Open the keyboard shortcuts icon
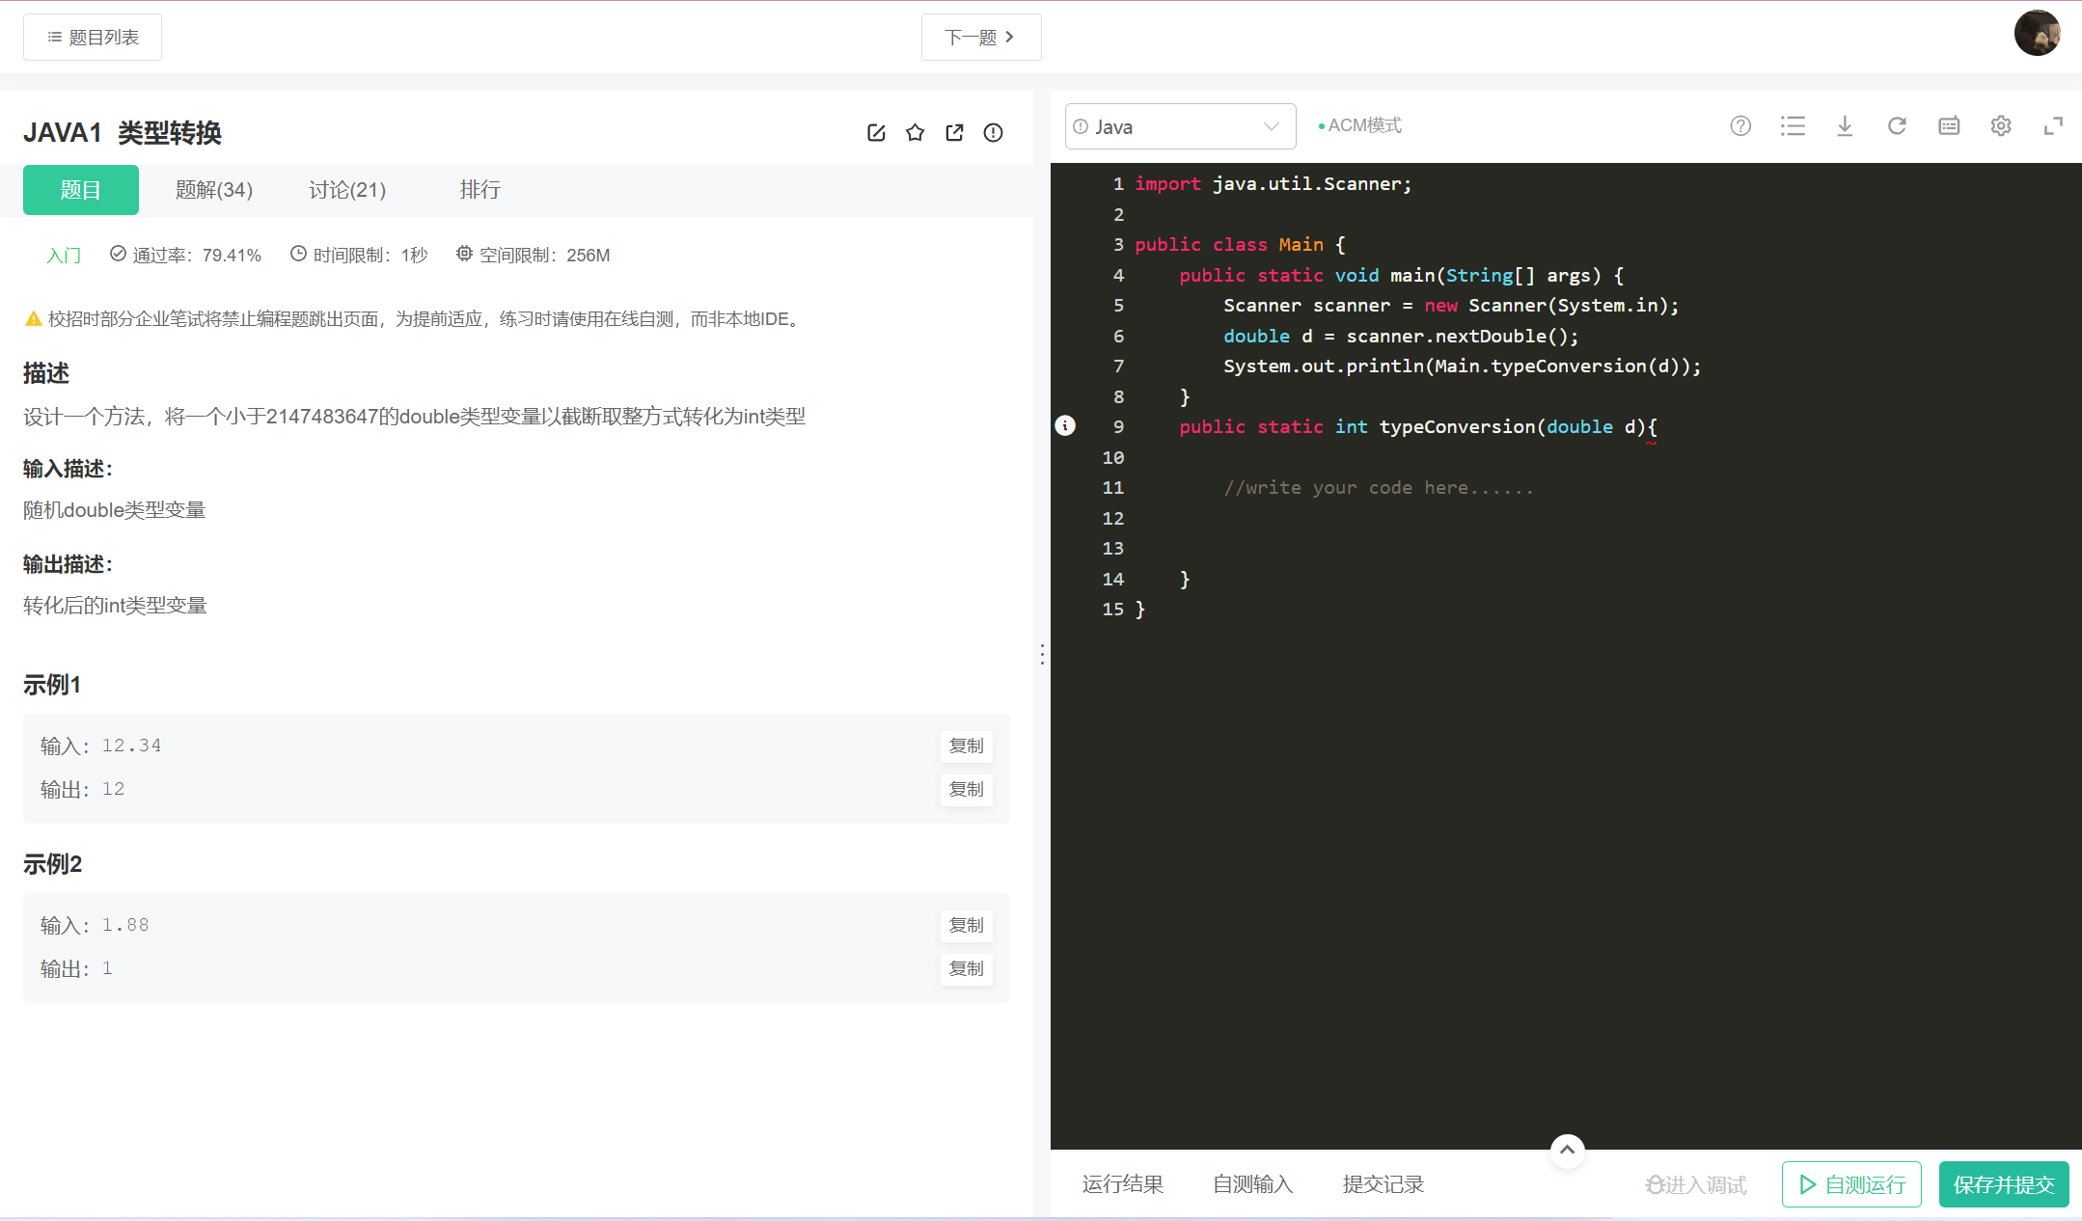 coord(1949,126)
